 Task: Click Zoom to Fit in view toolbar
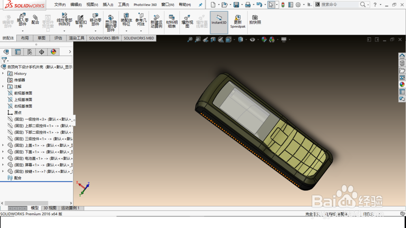point(190,40)
